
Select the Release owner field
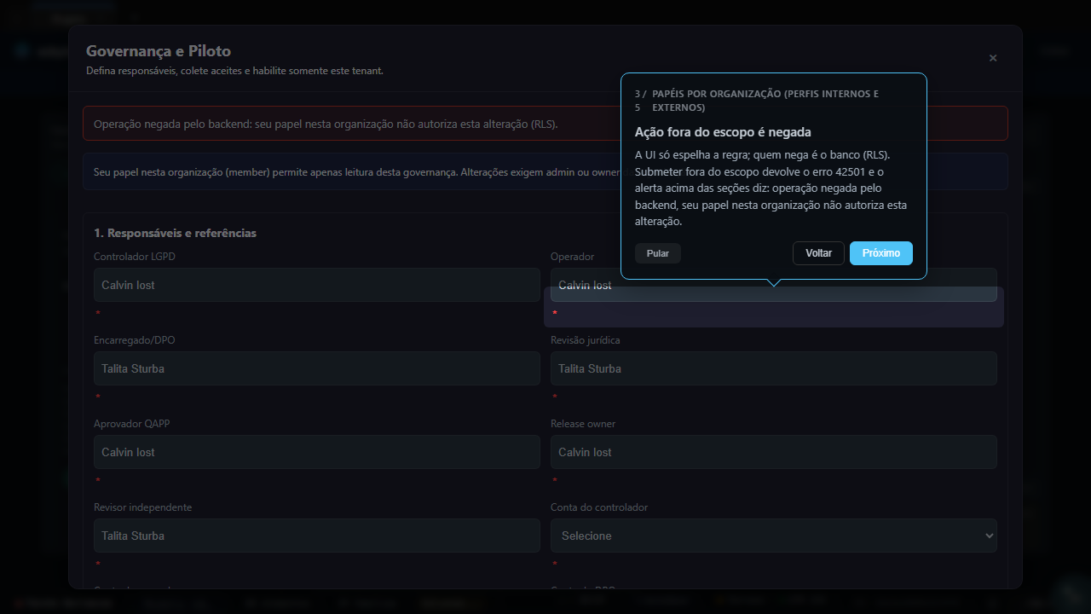pos(774,452)
